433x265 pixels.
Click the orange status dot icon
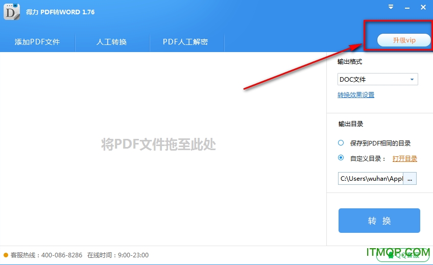click(x=6, y=255)
